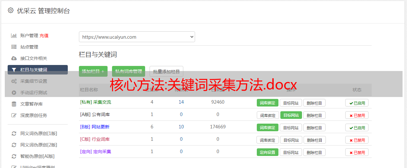The image size is (407, 168).
Task: Click 删除栏目 for the 采集交流 row
Action: (314, 103)
